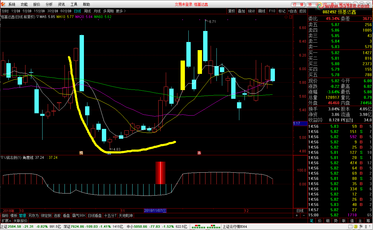Image resolution: width=373 pixels, height=230 pixels.
Task: Open the 分析 menu
Action: click(49, 4)
